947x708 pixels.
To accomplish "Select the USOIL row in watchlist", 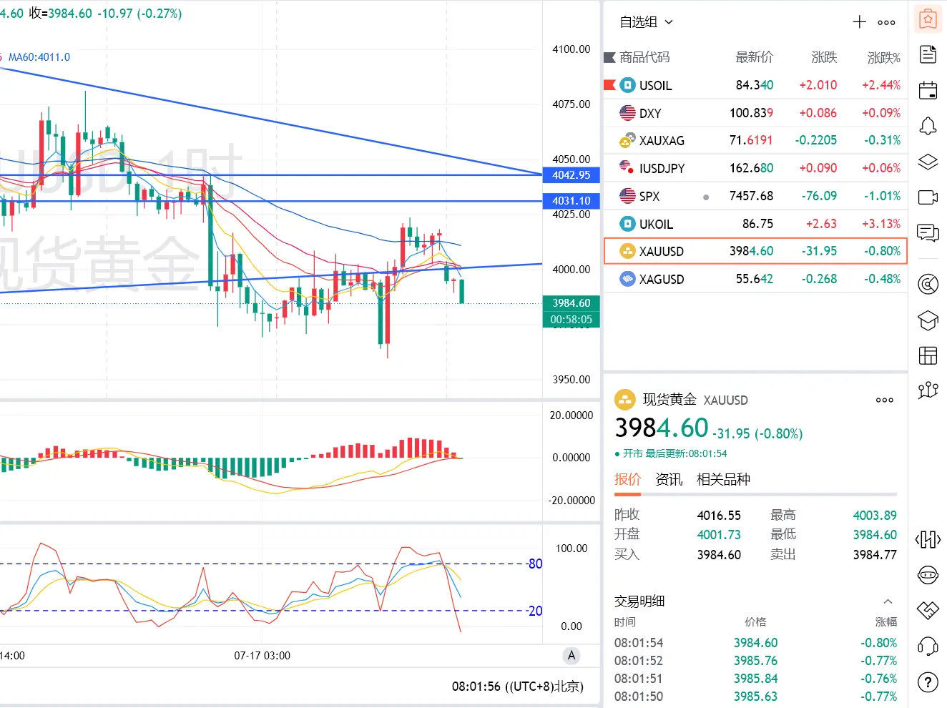I will [x=755, y=85].
